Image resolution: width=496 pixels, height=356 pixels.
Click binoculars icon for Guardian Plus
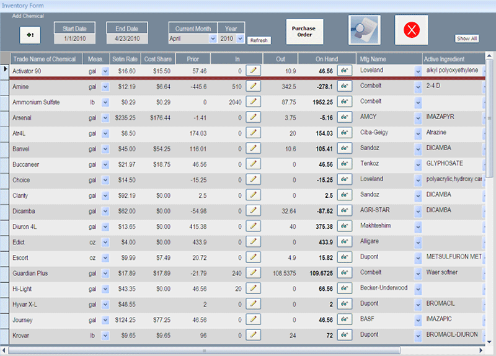click(x=345, y=272)
